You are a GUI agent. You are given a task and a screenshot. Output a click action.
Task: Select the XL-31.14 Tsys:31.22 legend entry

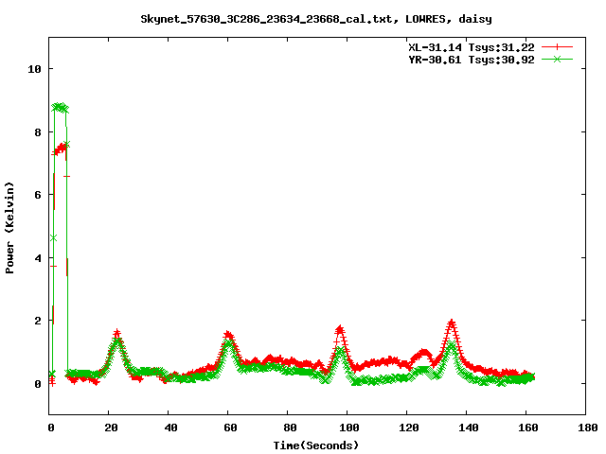pos(472,47)
